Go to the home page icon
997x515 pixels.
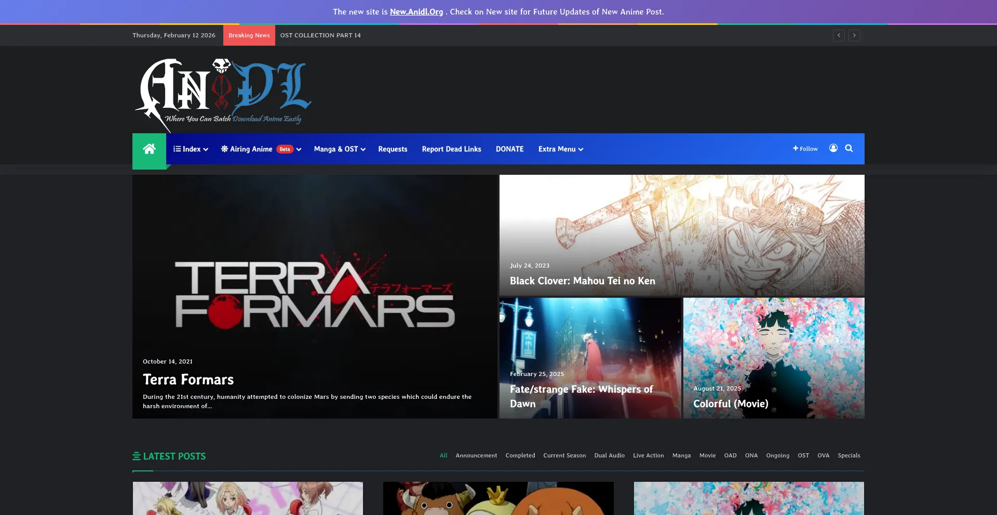(149, 149)
